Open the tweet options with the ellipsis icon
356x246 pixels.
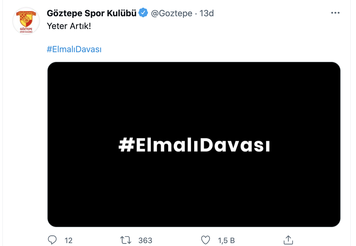coord(336,12)
